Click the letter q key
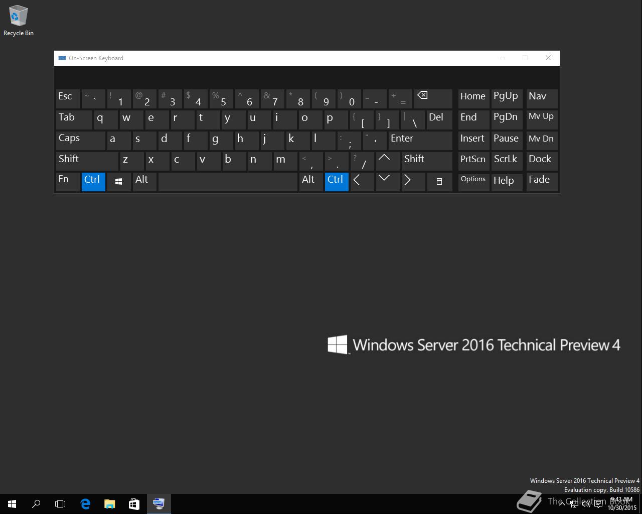Image resolution: width=642 pixels, height=514 pixels. pos(106,120)
